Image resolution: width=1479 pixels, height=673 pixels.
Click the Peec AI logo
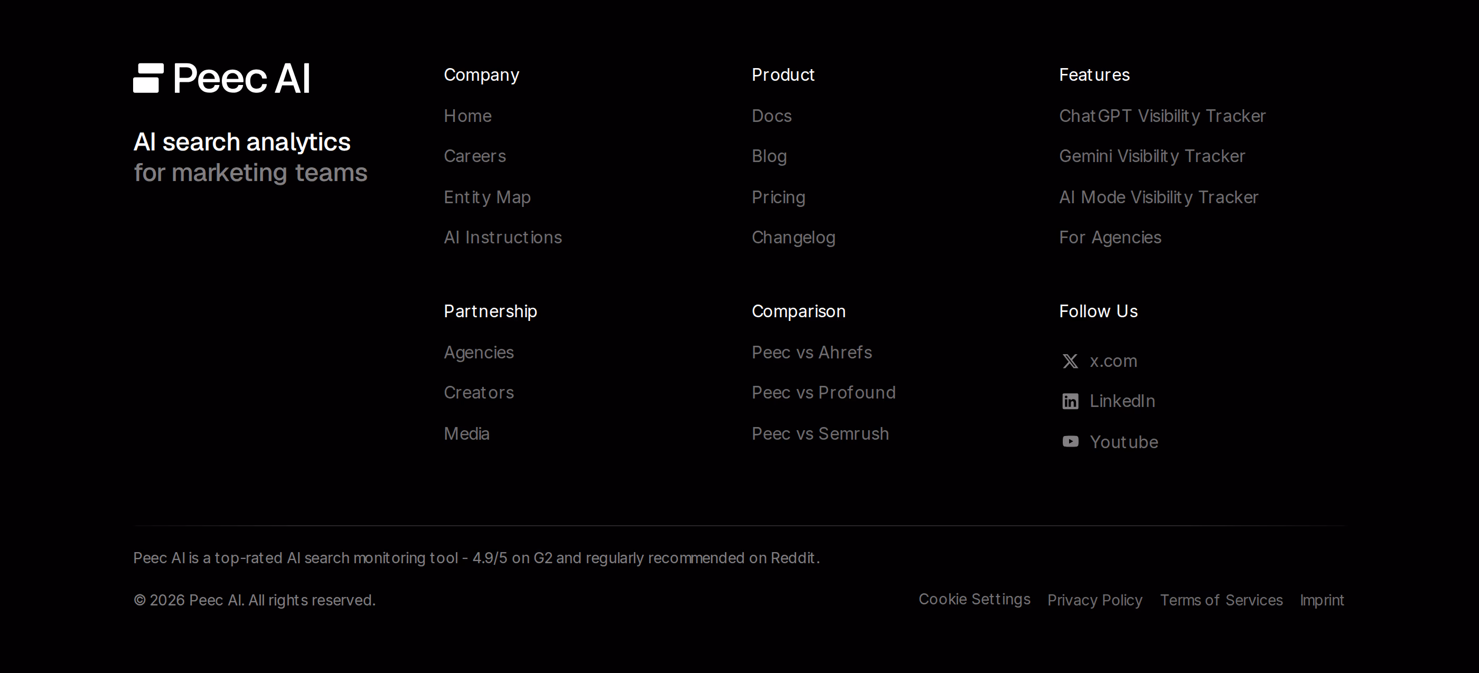click(222, 78)
